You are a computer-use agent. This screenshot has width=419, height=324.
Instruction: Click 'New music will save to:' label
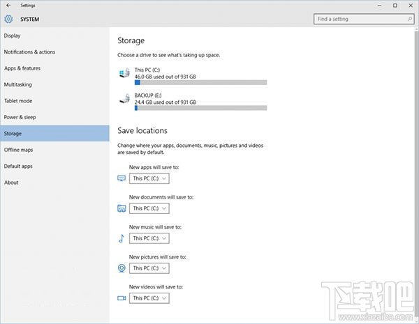tap(155, 227)
